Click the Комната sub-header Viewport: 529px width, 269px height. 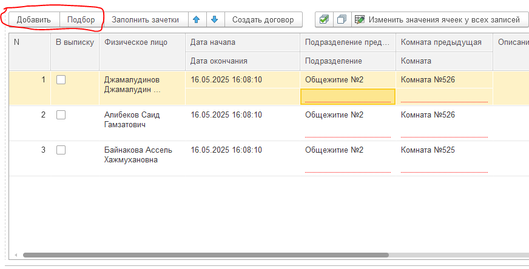click(444, 61)
